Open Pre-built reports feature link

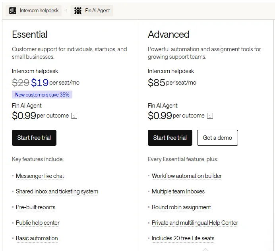[36, 207]
